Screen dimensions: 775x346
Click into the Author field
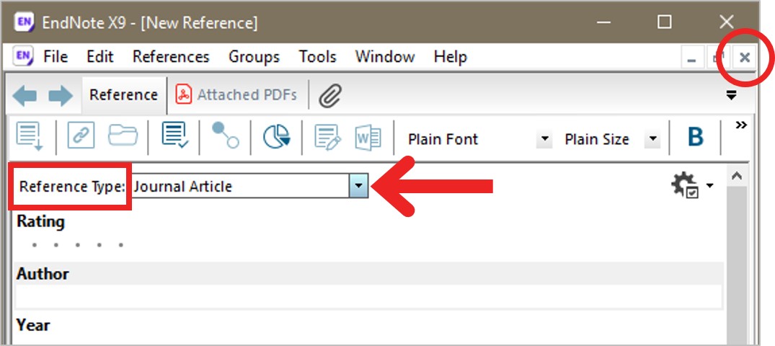(x=368, y=296)
